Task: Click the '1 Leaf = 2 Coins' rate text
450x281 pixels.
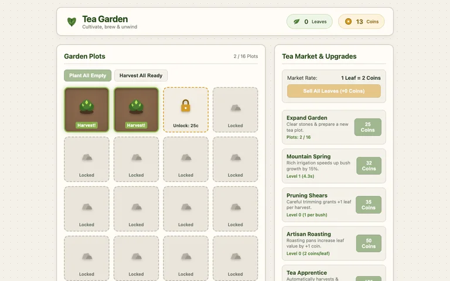Action: [361, 78]
